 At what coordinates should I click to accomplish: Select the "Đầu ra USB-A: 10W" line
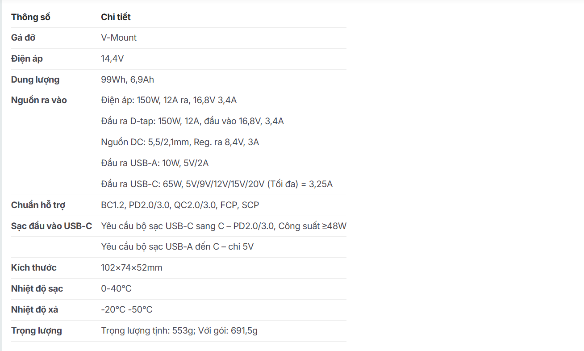(x=154, y=163)
